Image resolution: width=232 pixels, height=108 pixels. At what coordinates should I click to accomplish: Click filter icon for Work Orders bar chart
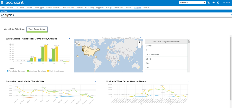click(70, 39)
